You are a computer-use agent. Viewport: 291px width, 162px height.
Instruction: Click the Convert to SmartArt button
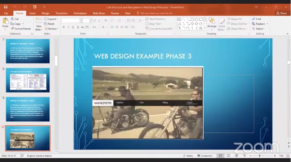tap(159, 29)
